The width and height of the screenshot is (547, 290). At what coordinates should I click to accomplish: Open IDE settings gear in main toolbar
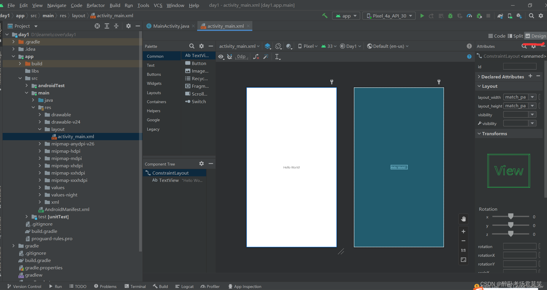click(541, 16)
